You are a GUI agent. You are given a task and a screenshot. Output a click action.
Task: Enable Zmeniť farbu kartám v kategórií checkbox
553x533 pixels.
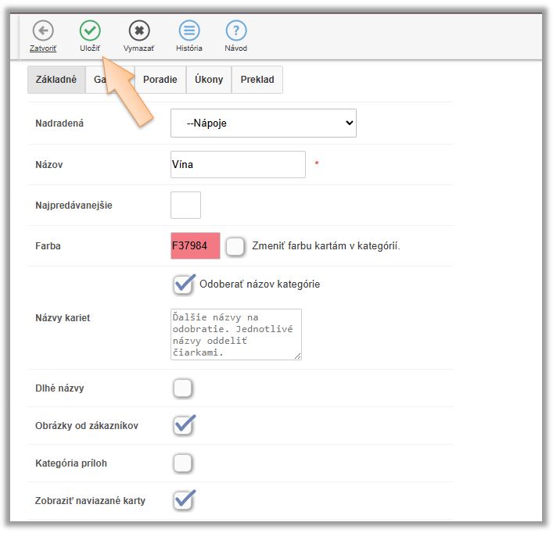(235, 246)
